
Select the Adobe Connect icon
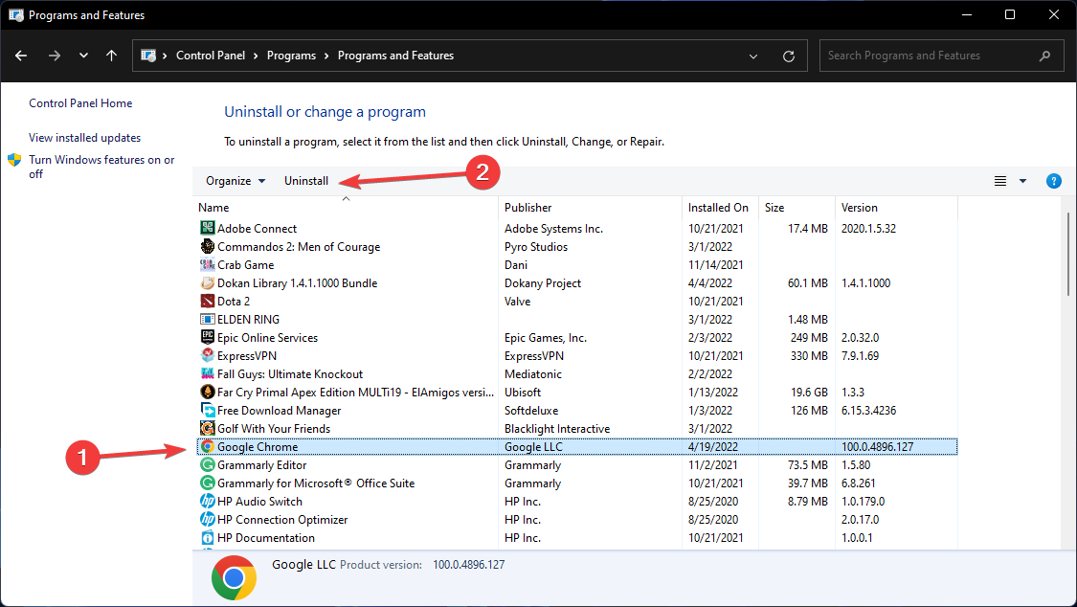(x=208, y=228)
